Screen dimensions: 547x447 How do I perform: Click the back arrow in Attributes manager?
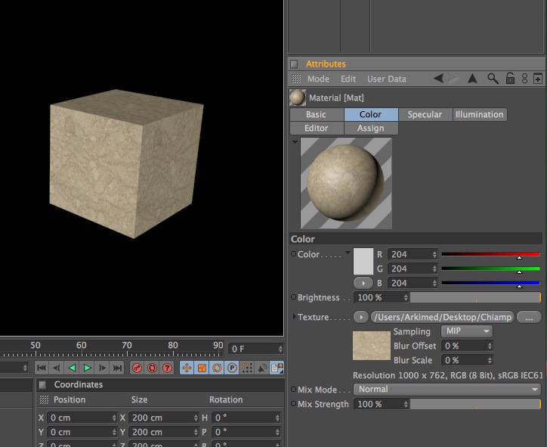438,79
